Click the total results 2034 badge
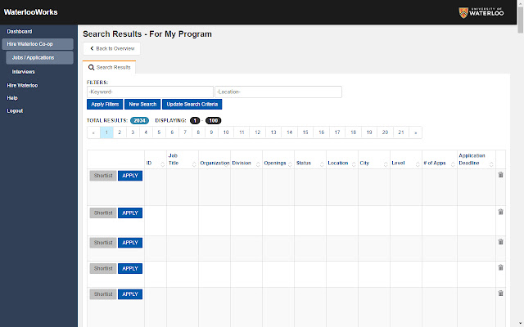Viewport: 524px width, 327px height. 139,120
